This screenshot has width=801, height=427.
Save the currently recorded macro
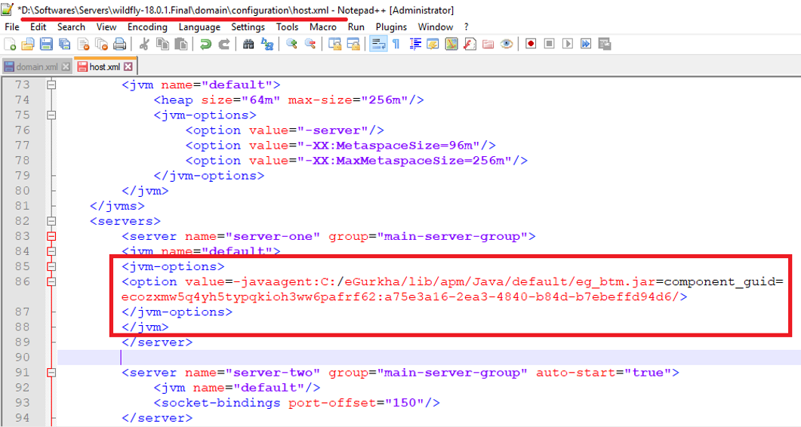point(604,44)
